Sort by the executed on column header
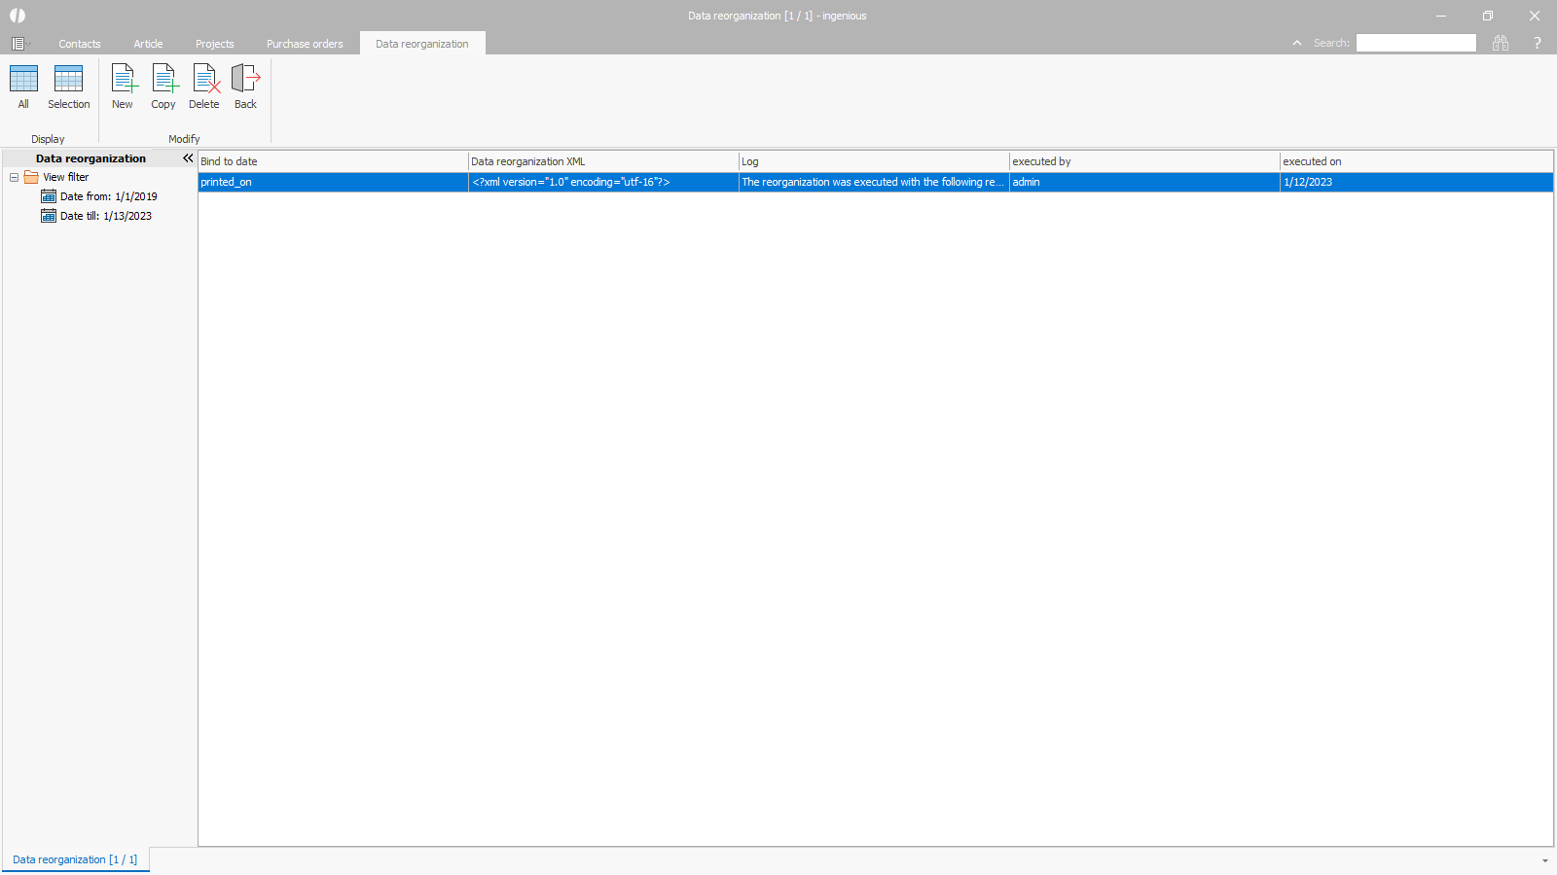1557x875 pixels. tap(1415, 161)
